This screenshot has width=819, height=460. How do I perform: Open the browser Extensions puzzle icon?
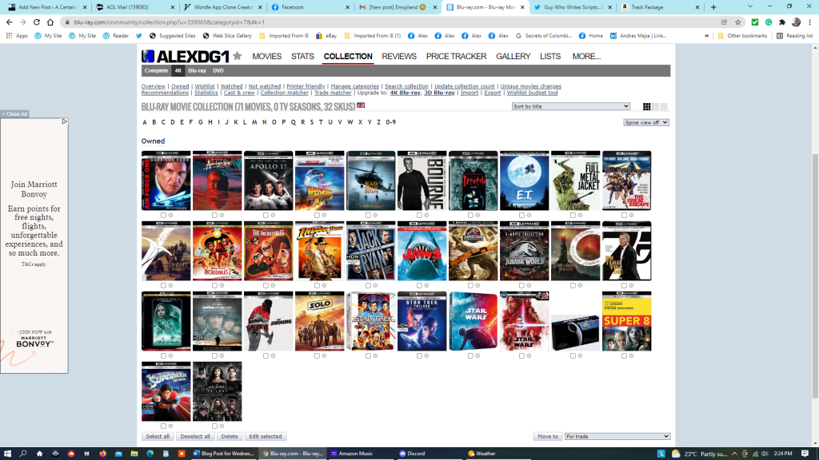(x=781, y=22)
